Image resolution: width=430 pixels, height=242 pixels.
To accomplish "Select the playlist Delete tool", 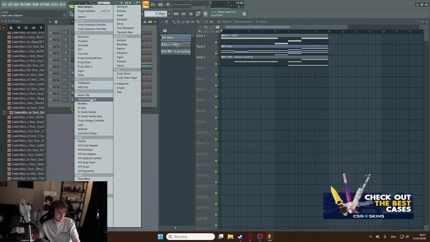I will tap(183, 22).
